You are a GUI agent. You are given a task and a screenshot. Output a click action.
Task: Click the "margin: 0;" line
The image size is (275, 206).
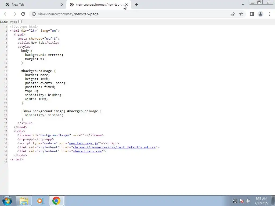point(34,59)
